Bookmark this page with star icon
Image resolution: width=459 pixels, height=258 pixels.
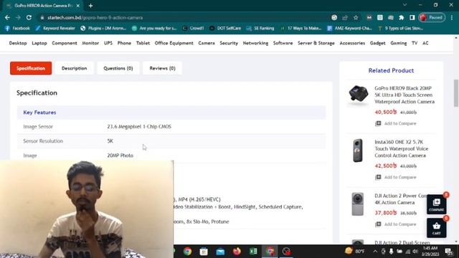tap(356, 17)
